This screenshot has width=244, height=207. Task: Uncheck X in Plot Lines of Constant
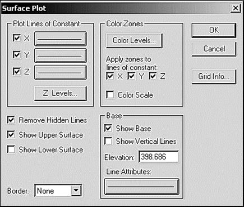(17, 38)
